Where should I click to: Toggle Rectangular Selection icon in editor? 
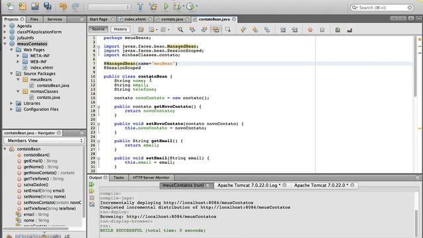point(227,30)
